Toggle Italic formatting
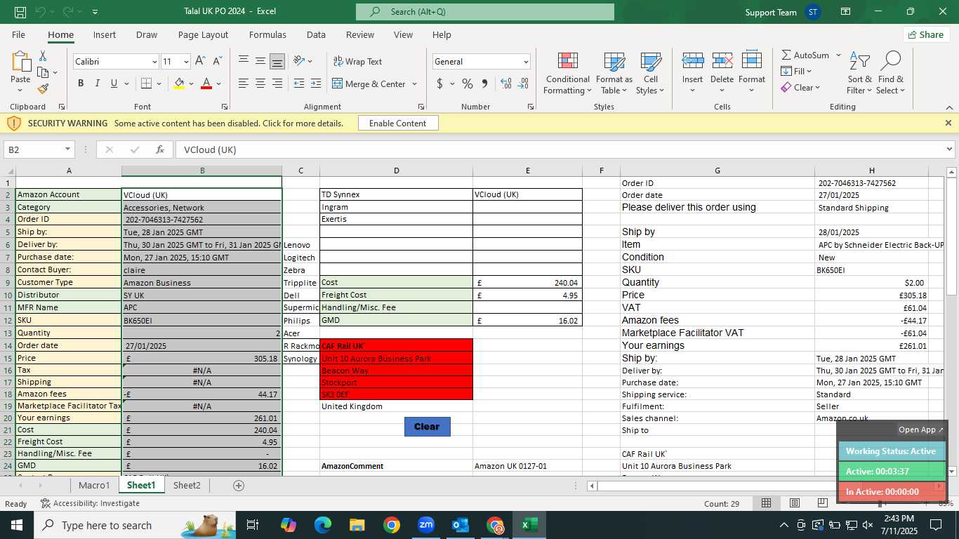This screenshot has width=959, height=539. pyautogui.click(x=98, y=84)
